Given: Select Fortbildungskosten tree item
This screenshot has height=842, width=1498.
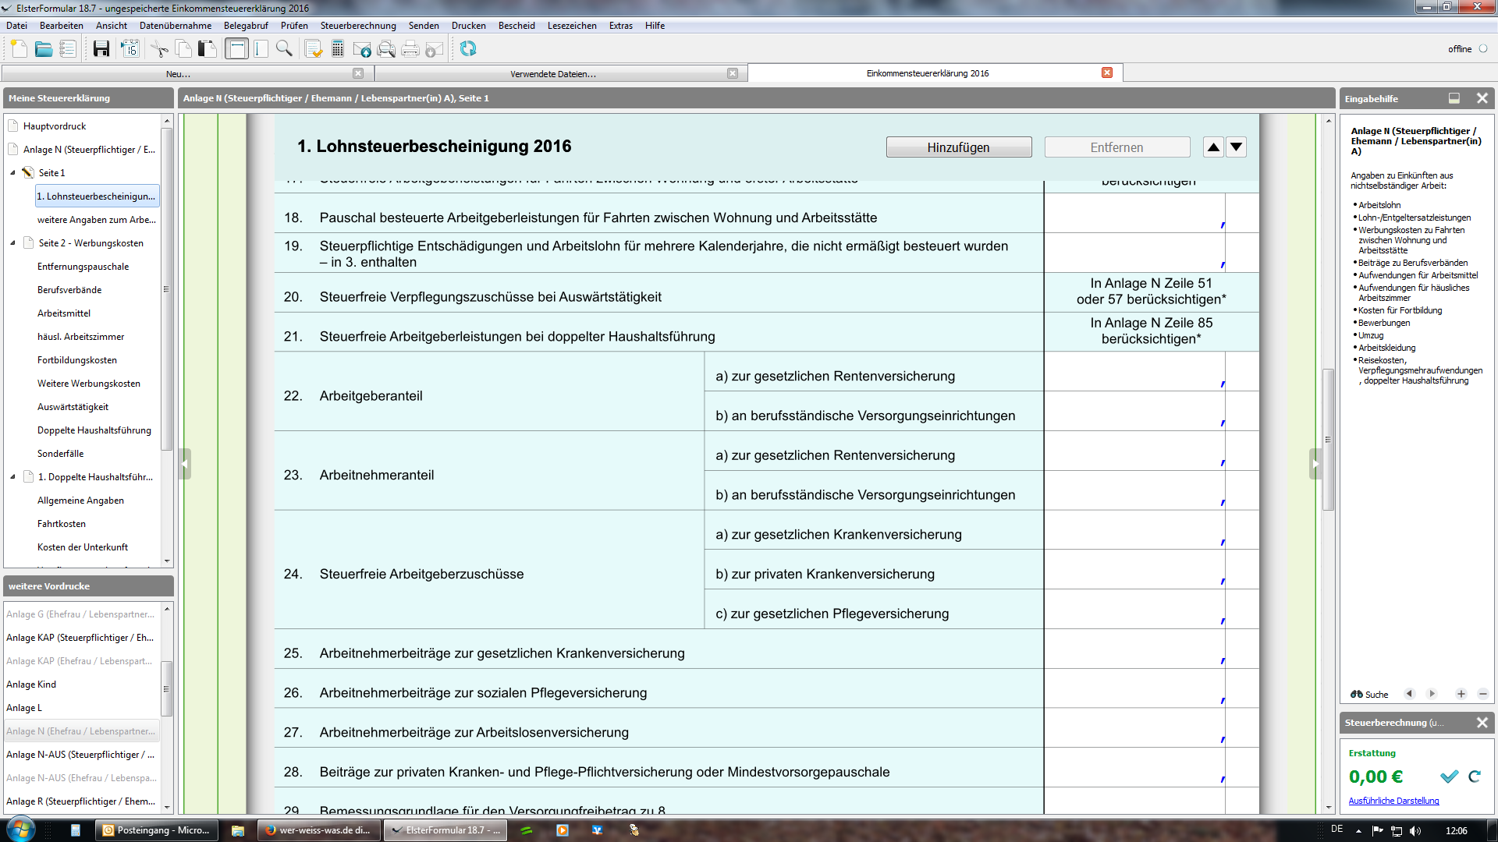Looking at the screenshot, I should click(77, 360).
